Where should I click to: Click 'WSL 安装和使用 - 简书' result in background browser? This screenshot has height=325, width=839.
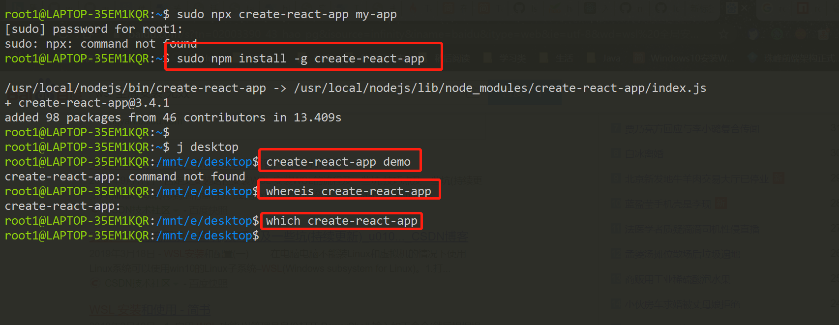(x=150, y=310)
